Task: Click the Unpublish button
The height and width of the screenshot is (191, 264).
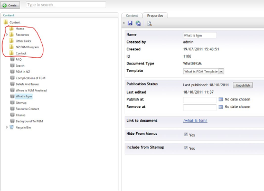Action: [243, 85]
